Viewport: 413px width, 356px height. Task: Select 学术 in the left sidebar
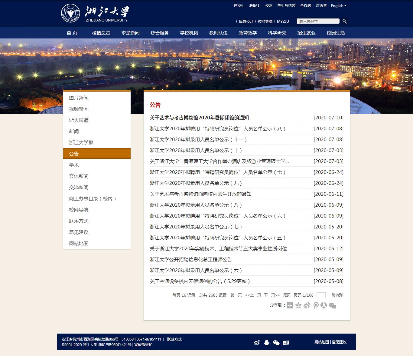[x=74, y=165]
